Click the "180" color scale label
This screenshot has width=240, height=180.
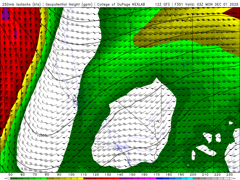(169, 175)
